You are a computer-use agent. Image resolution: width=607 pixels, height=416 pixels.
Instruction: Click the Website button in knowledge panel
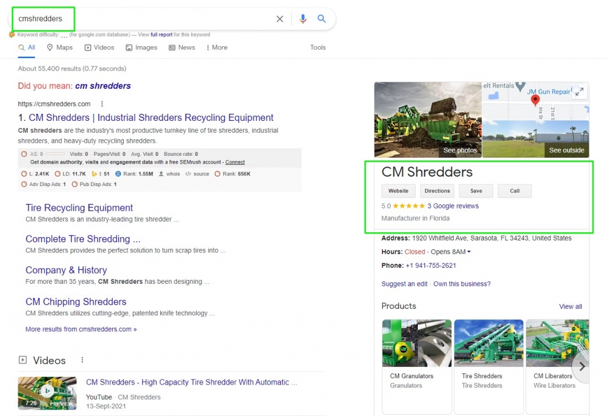[398, 191]
